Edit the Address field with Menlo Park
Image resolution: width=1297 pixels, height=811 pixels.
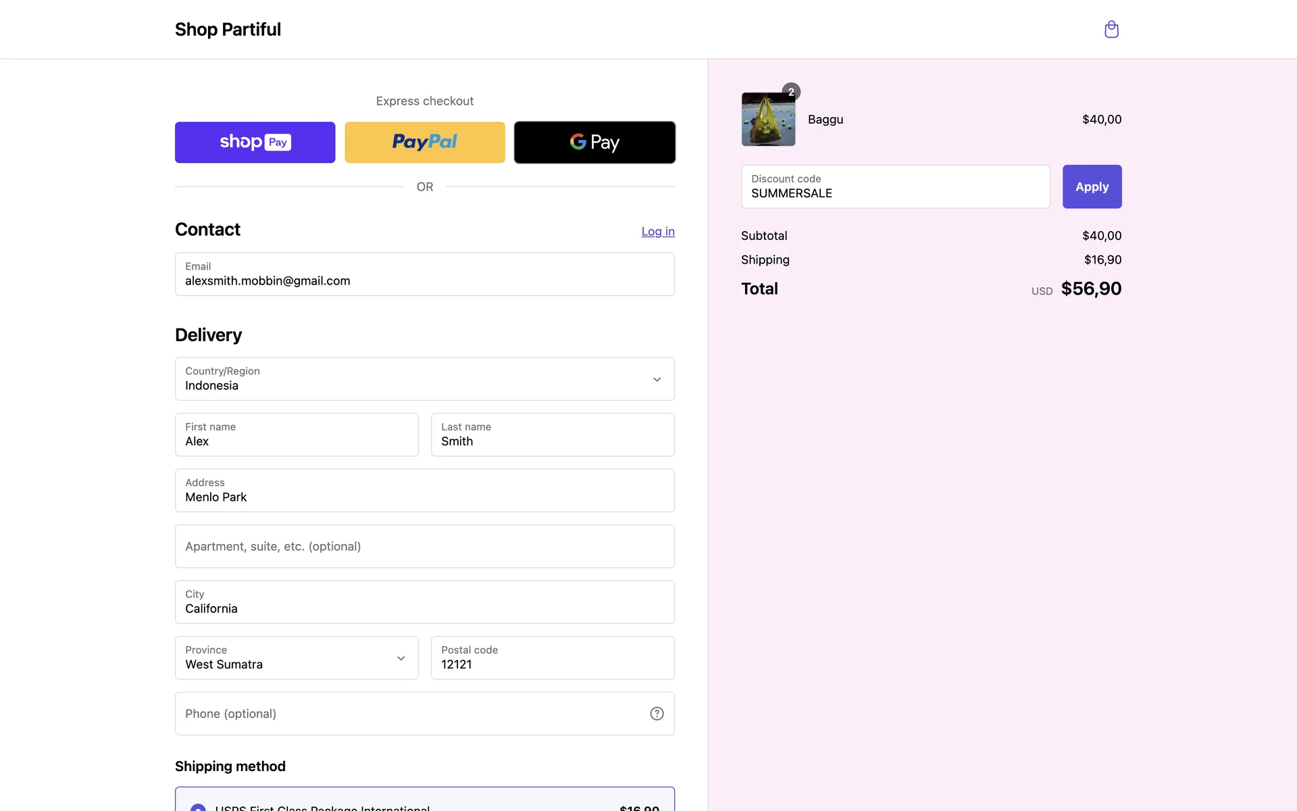click(424, 491)
